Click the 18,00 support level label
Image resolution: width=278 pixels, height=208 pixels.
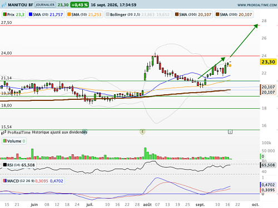tap(7, 105)
